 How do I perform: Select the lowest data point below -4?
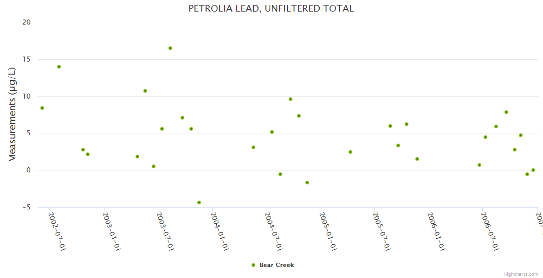pos(199,202)
